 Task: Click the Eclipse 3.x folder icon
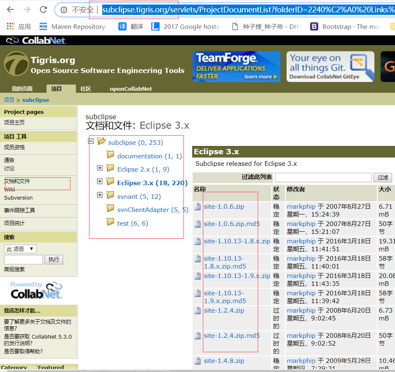(x=110, y=181)
